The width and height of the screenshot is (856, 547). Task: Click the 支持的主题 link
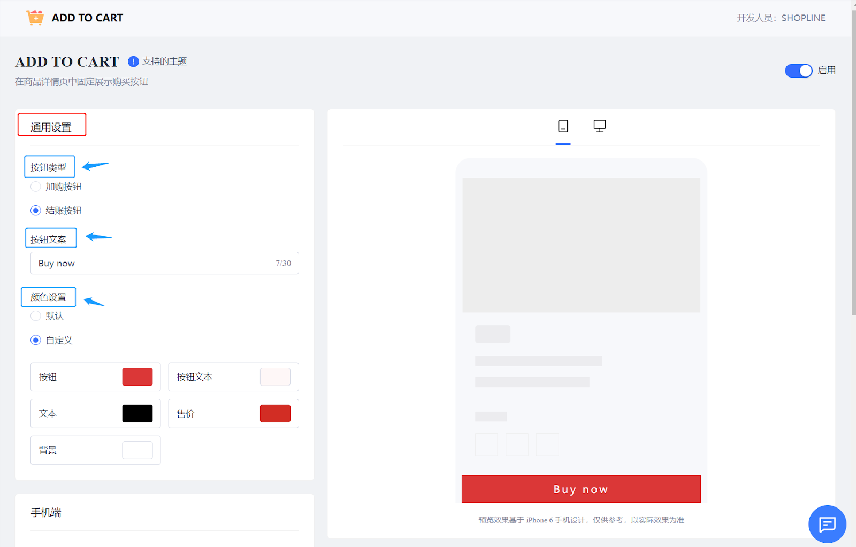click(165, 61)
